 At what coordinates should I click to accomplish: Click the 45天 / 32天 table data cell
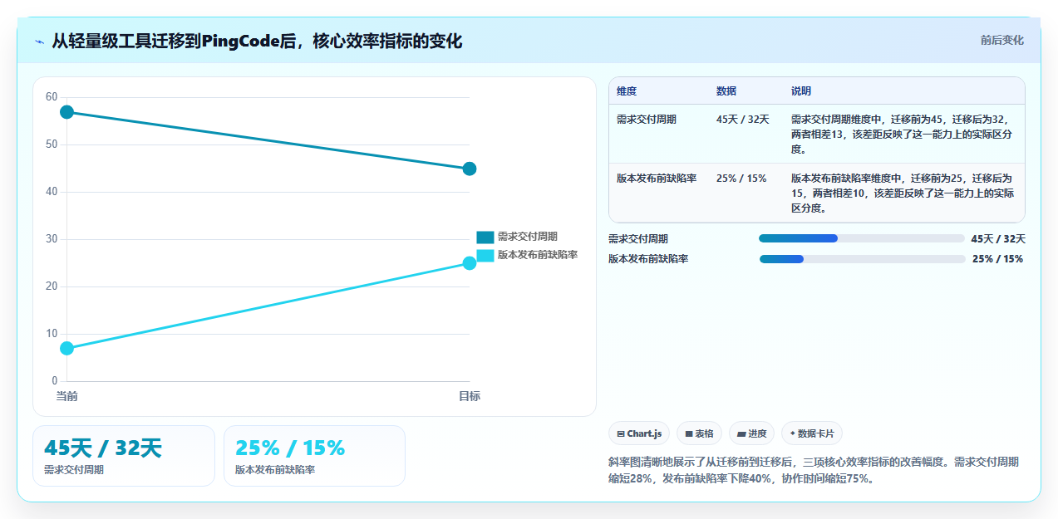743,120
